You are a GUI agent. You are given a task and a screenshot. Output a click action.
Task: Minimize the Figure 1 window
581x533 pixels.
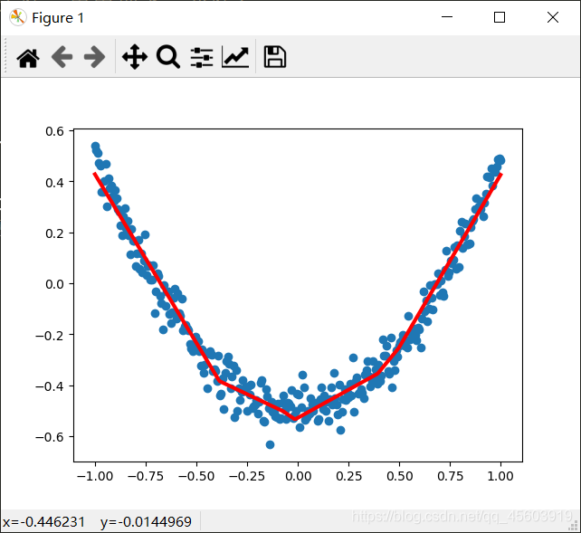[x=447, y=17]
